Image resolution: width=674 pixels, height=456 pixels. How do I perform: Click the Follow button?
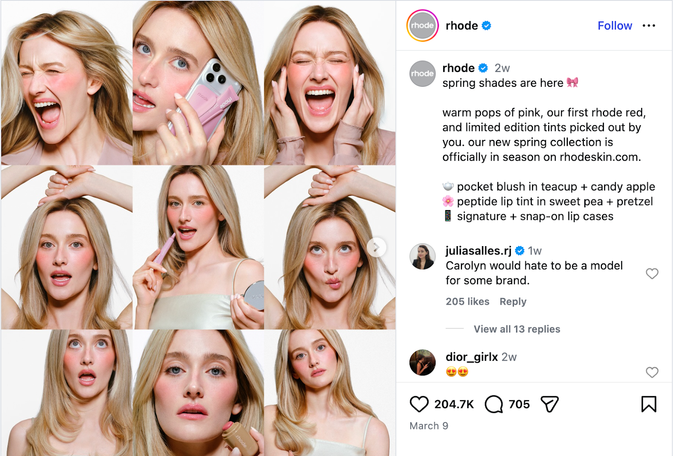click(615, 25)
